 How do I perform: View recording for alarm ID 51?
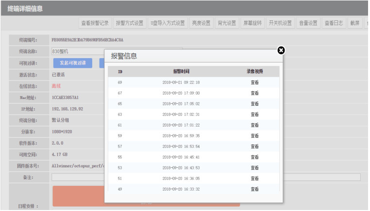[254, 179]
